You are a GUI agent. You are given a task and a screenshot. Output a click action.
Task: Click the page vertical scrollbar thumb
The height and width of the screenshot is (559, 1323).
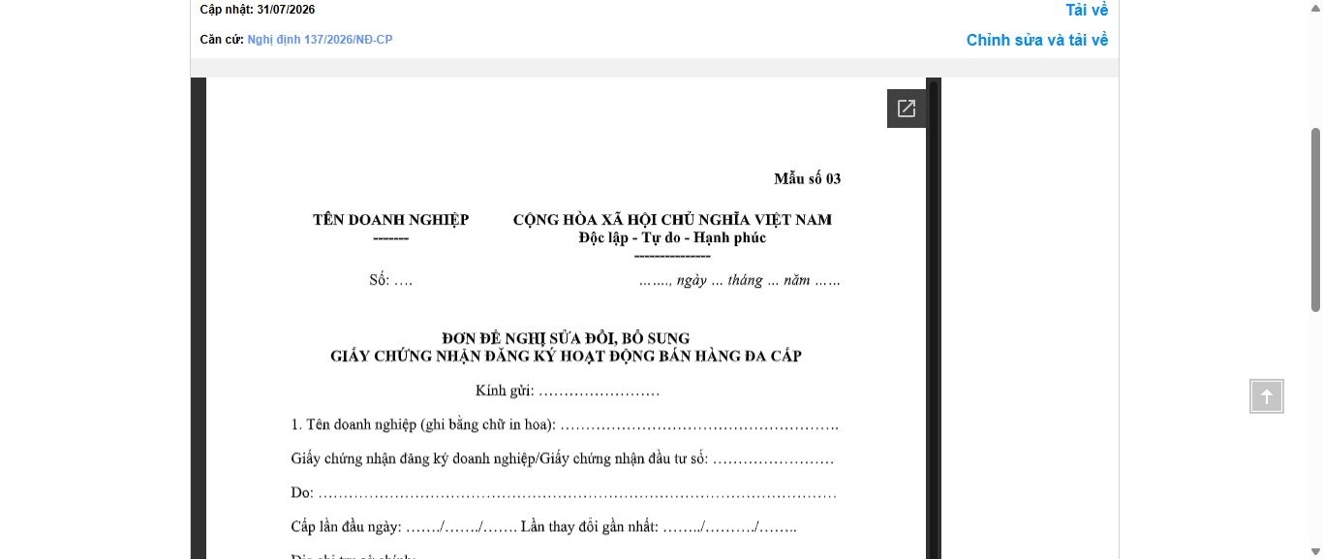coord(1315,219)
